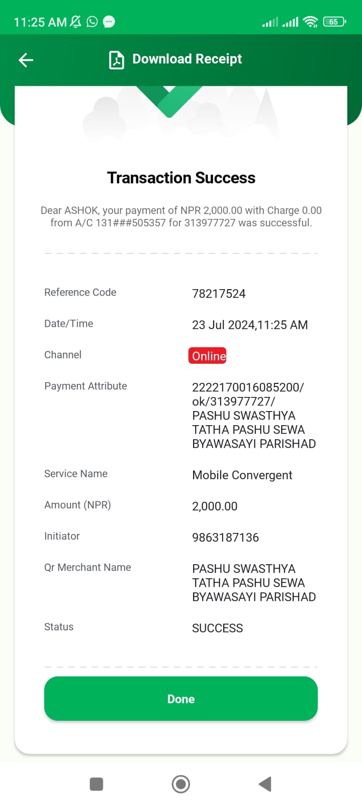Image resolution: width=362 pixels, height=806 pixels.
Task: Select the red Online channel badge
Action: coord(208,356)
